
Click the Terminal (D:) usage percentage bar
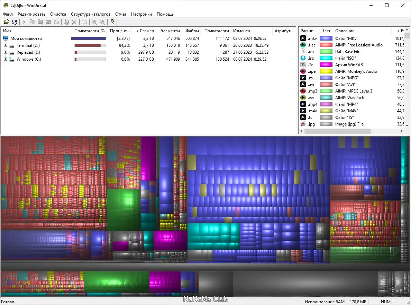tap(90, 45)
